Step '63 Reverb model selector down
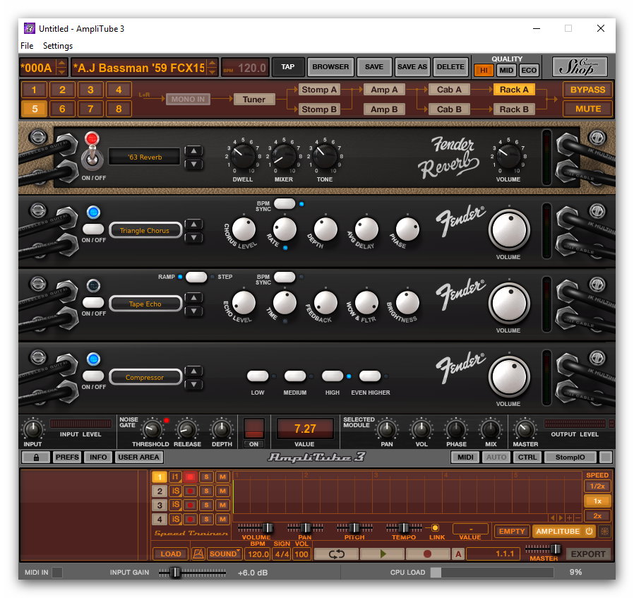The width and height of the screenshot is (634, 598). [x=194, y=164]
